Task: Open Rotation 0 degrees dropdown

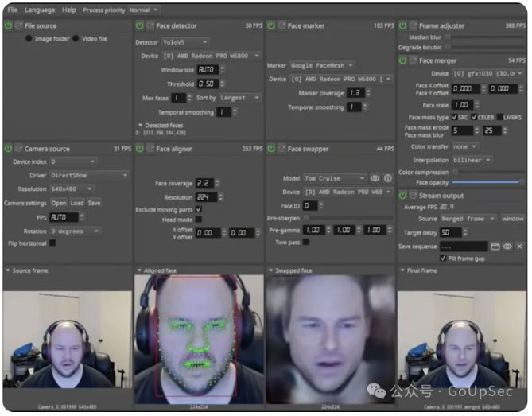Action: pyautogui.click(x=76, y=231)
